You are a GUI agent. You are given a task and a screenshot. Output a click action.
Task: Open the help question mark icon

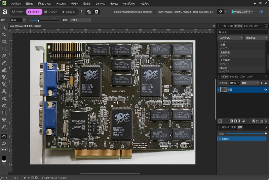point(261,12)
